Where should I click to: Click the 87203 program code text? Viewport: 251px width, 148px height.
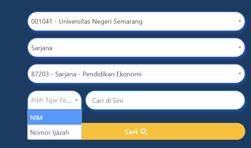[x=39, y=74]
